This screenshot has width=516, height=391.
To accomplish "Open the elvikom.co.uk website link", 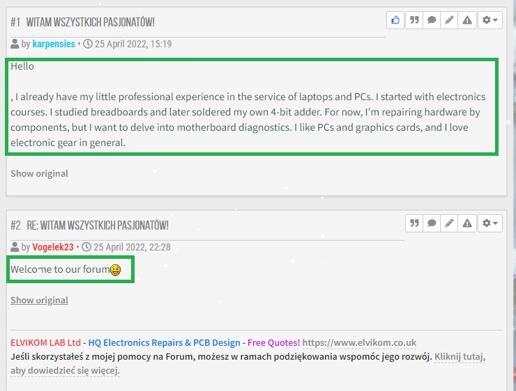I will tap(359, 342).
